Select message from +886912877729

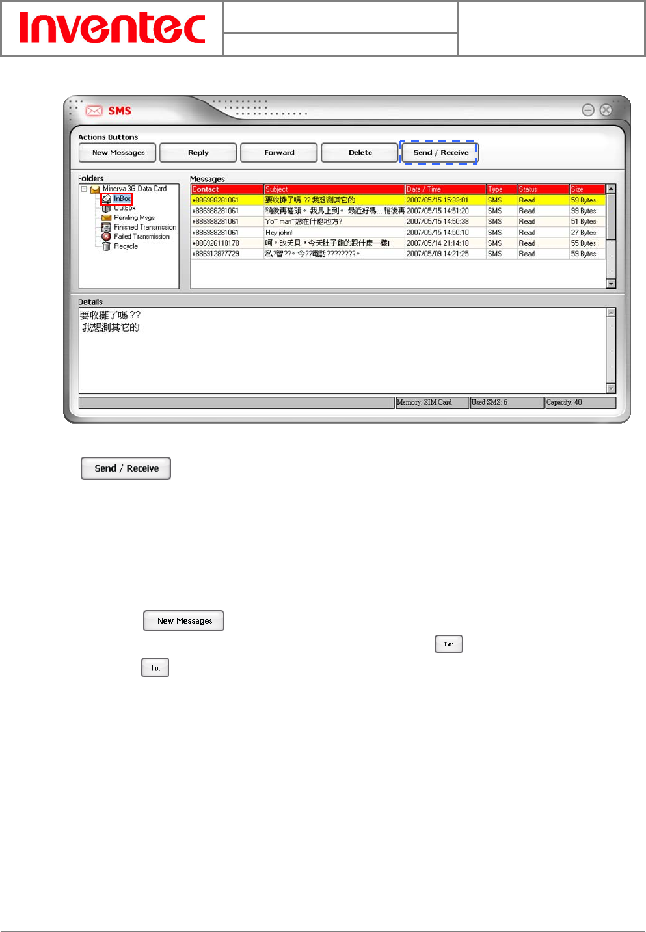click(398, 254)
